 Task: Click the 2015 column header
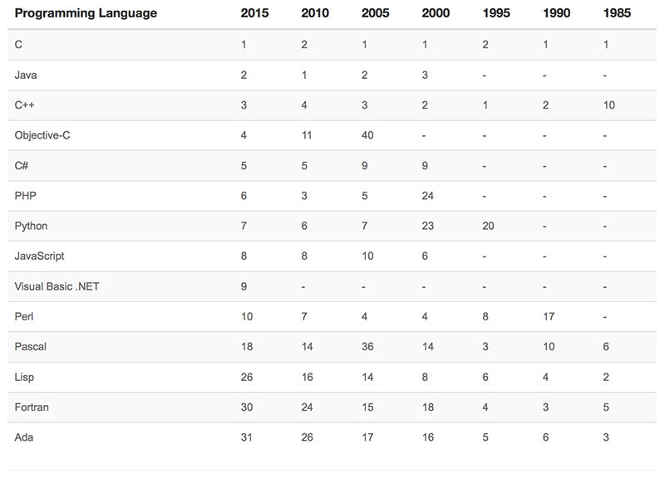[254, 13]
